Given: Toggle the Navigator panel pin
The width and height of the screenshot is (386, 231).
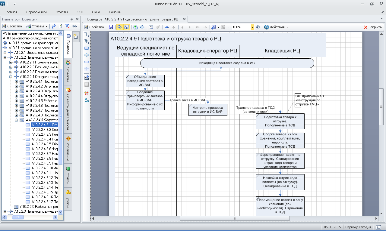Looking at the screenshot, I should click(x=71, y=19).
